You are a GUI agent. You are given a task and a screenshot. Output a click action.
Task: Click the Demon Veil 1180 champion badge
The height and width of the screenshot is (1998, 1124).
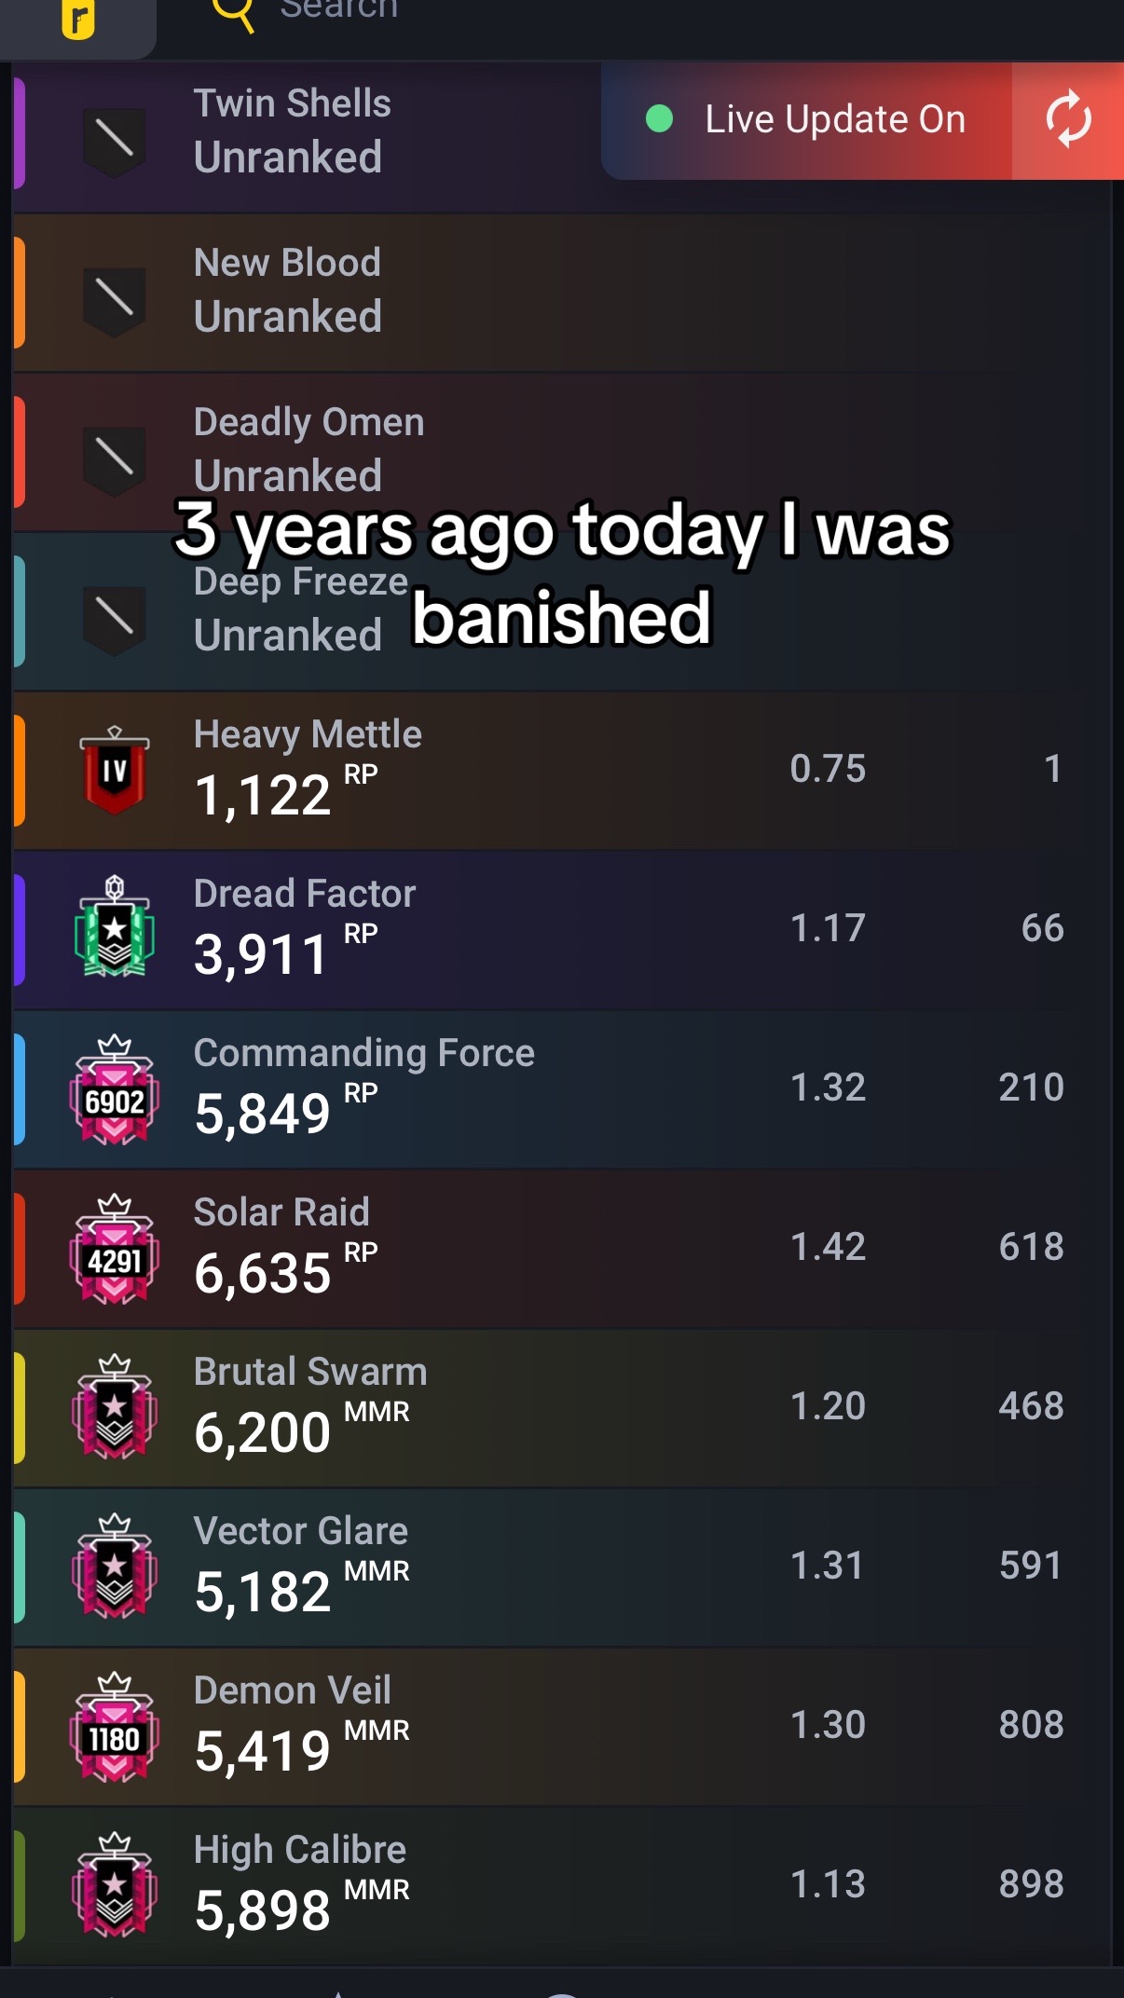click(x=114, y=1727)
